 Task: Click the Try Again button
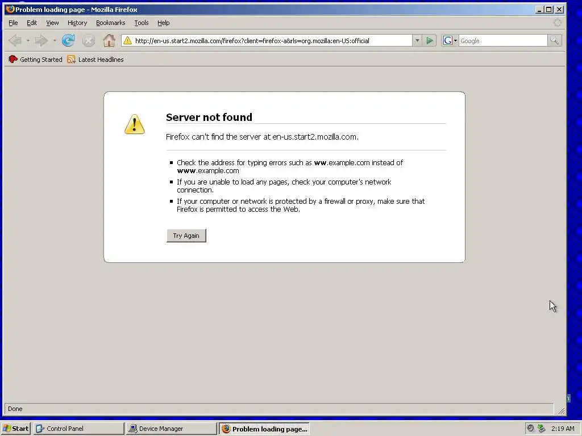pos(186,236)
